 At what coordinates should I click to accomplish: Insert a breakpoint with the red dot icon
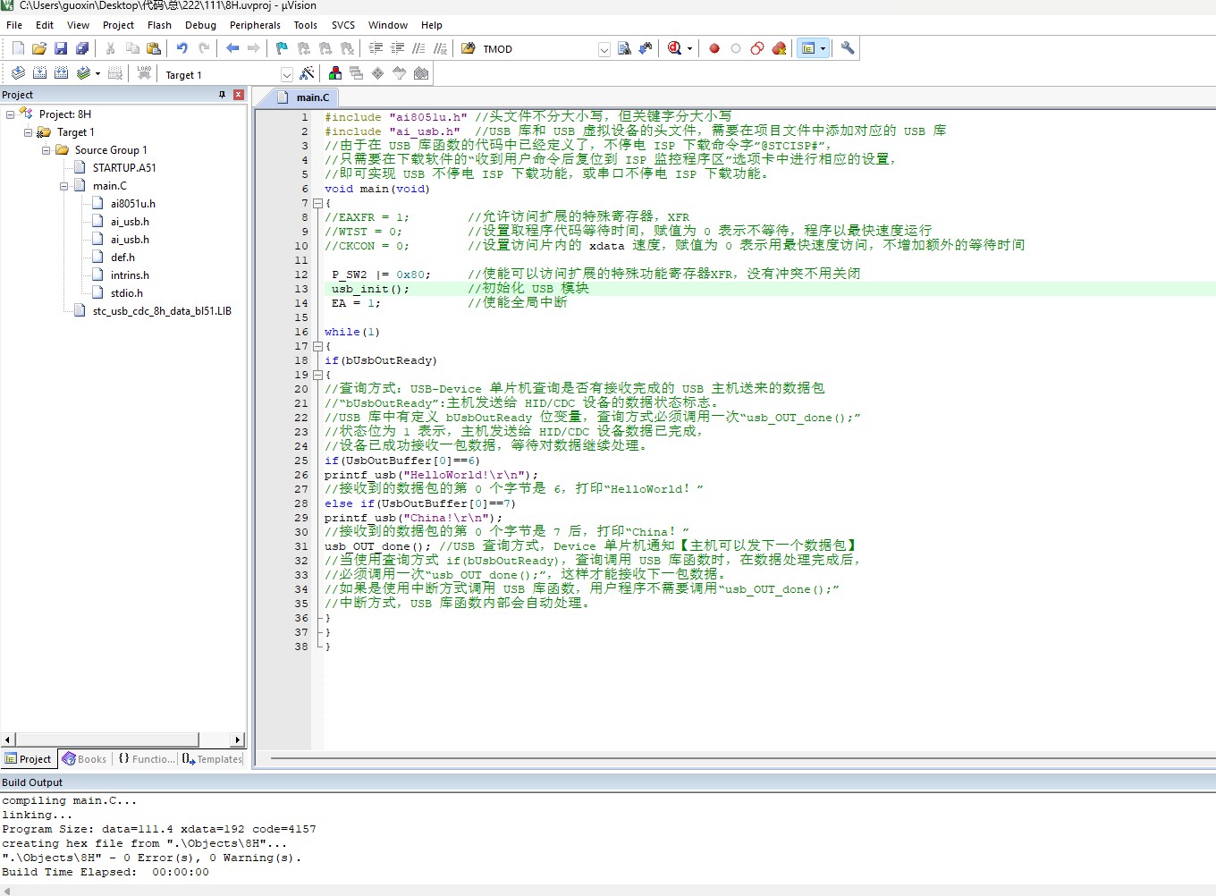point(714,48)
